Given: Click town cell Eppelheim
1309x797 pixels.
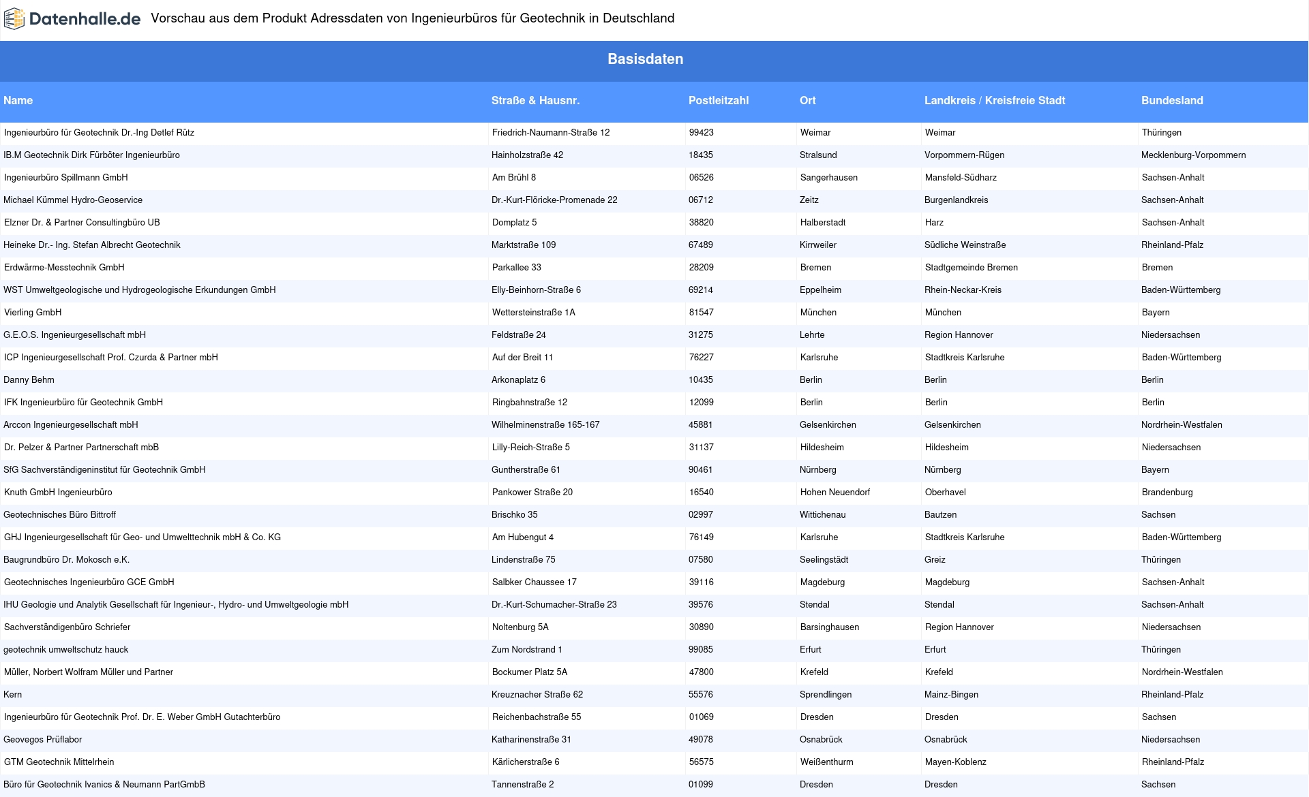Looking at the screenshot, I should (820, 290).
